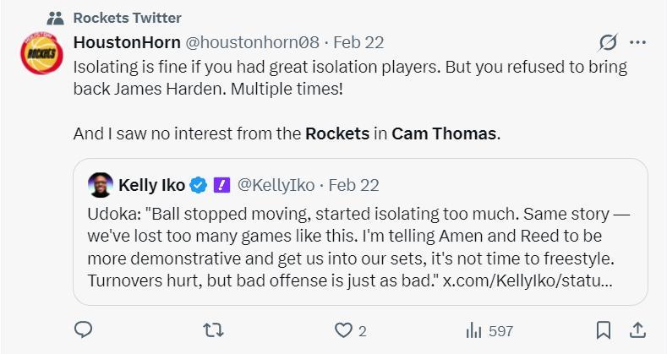Viewport: 667px width, 354px height.
Task: Like the HoustonHorn tweet with the heart icon
Action: click(343, 330)
